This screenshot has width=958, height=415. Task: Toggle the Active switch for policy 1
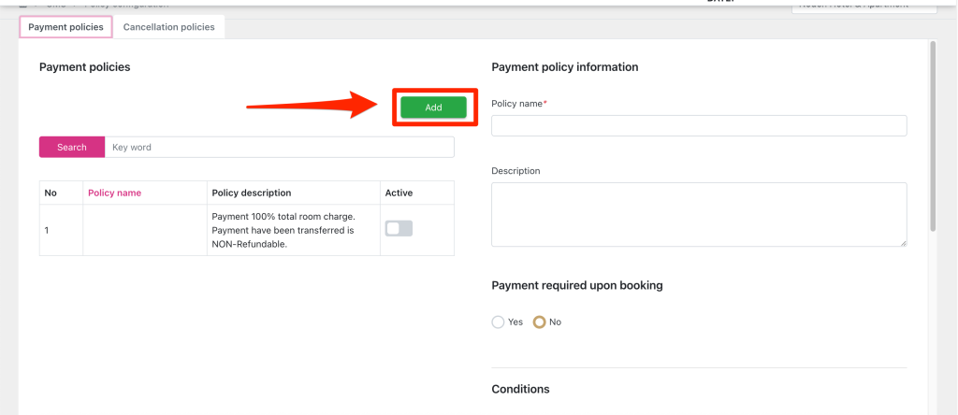[x=399, y=229]
